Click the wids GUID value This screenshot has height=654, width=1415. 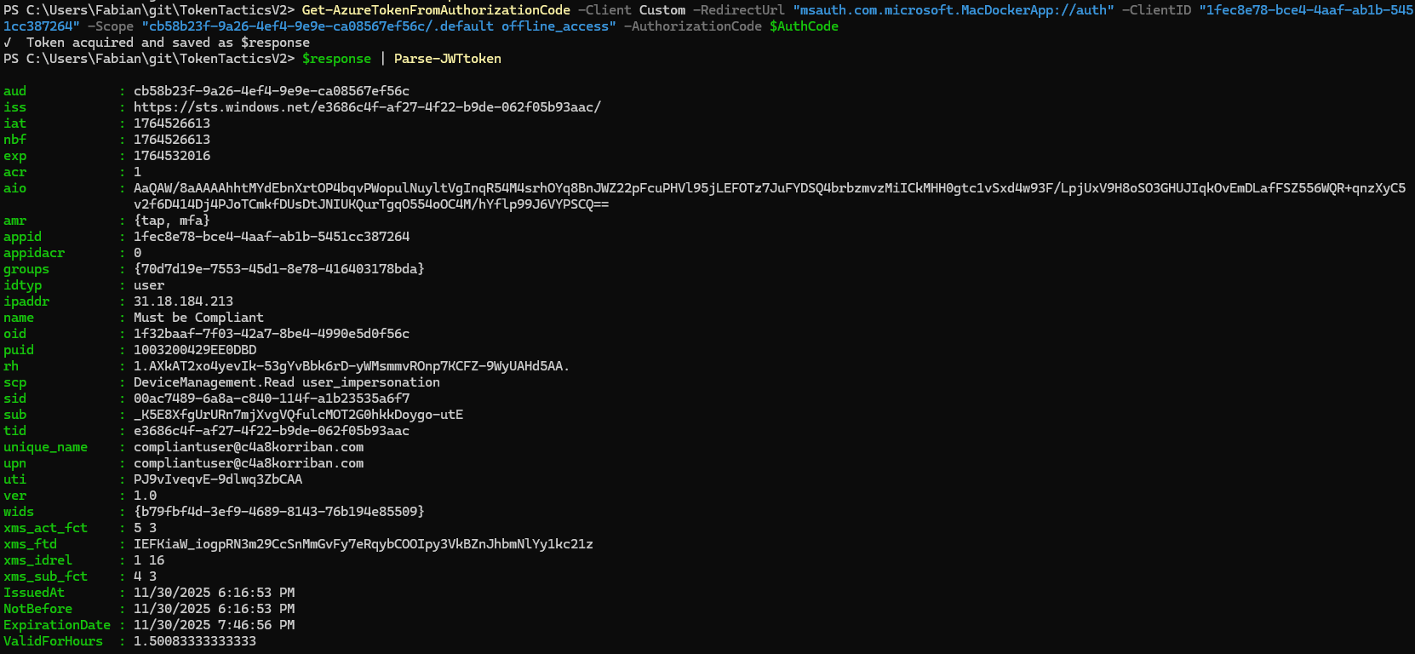pos(278,512)
